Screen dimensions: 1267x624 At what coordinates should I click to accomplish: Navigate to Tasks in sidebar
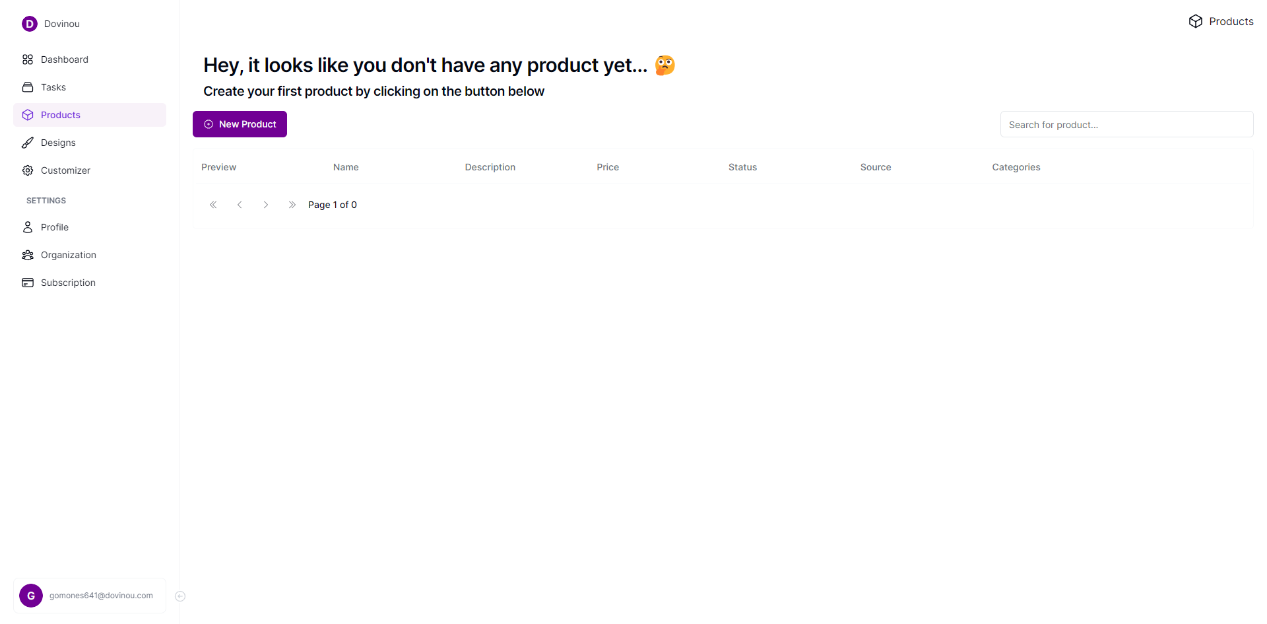[53, 87]
